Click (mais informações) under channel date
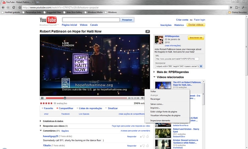248x149 pixels. [x=173, y=46]
